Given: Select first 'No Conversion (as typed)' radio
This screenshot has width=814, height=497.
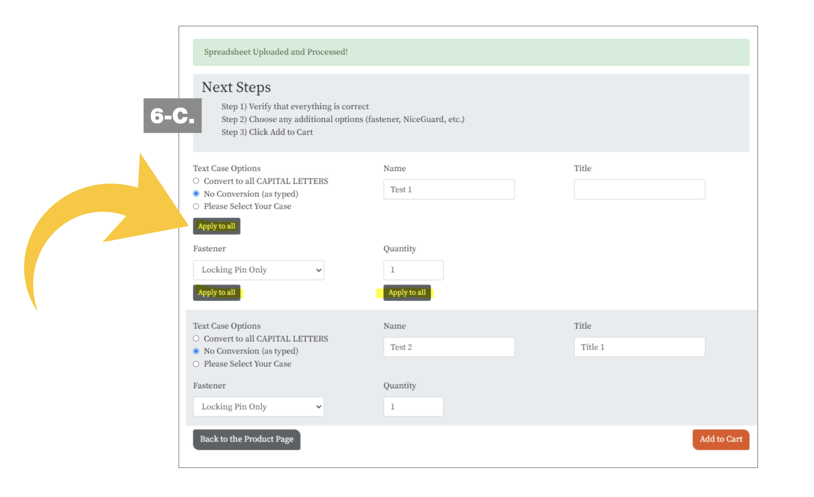Looking at the screenshot, I should pos(196,194).
